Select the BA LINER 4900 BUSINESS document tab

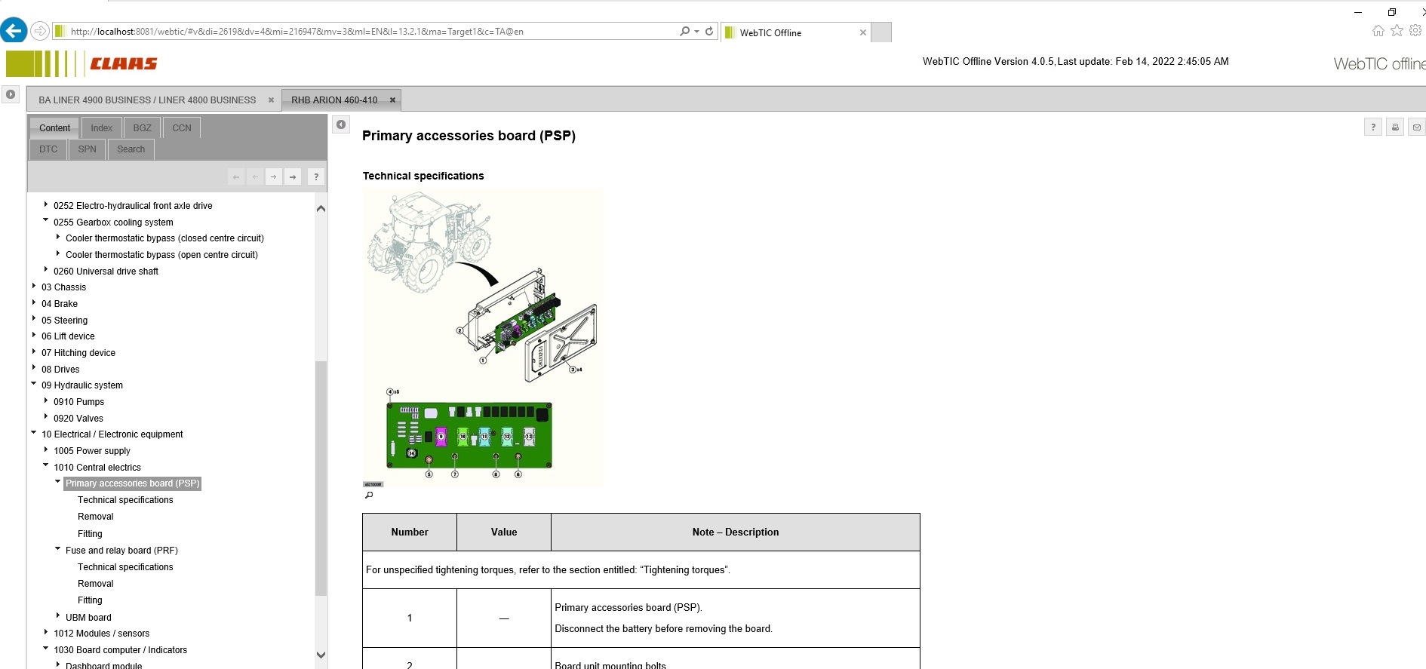pyautogui.click(x=147, y=100)
